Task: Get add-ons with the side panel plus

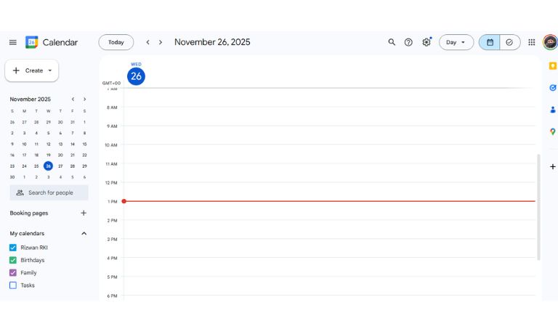Action: click(x=553, y=166)
